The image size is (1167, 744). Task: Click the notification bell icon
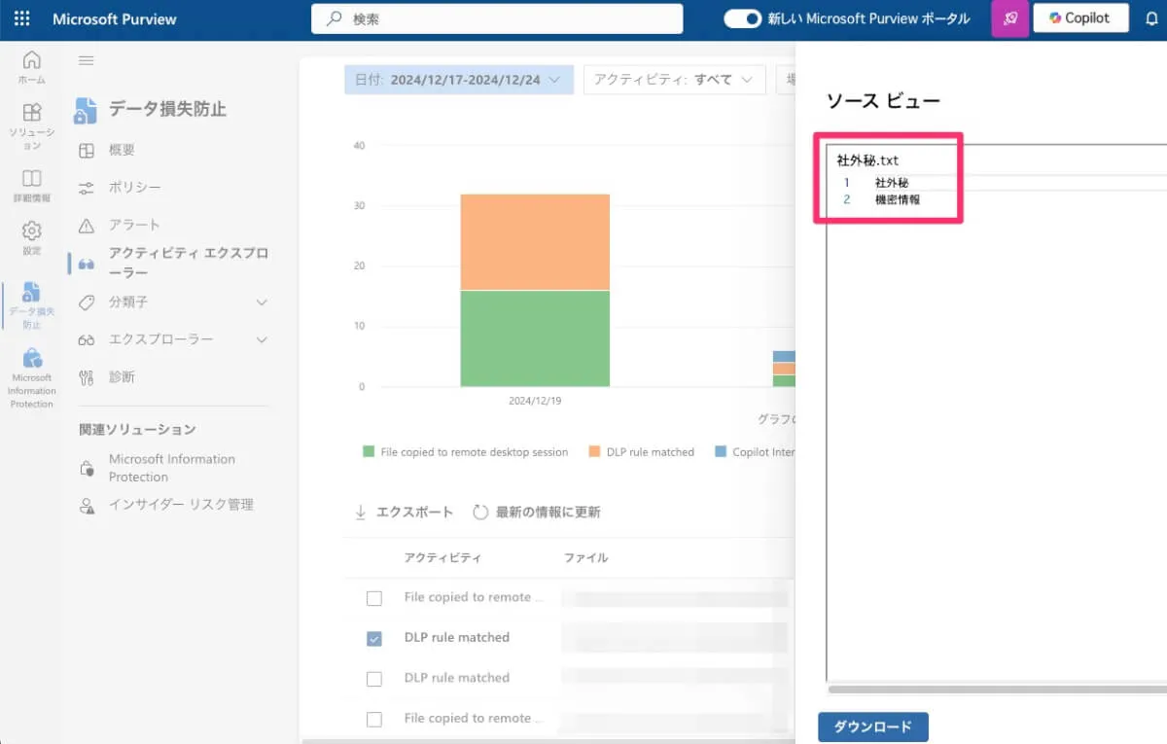coord(1151,18)
